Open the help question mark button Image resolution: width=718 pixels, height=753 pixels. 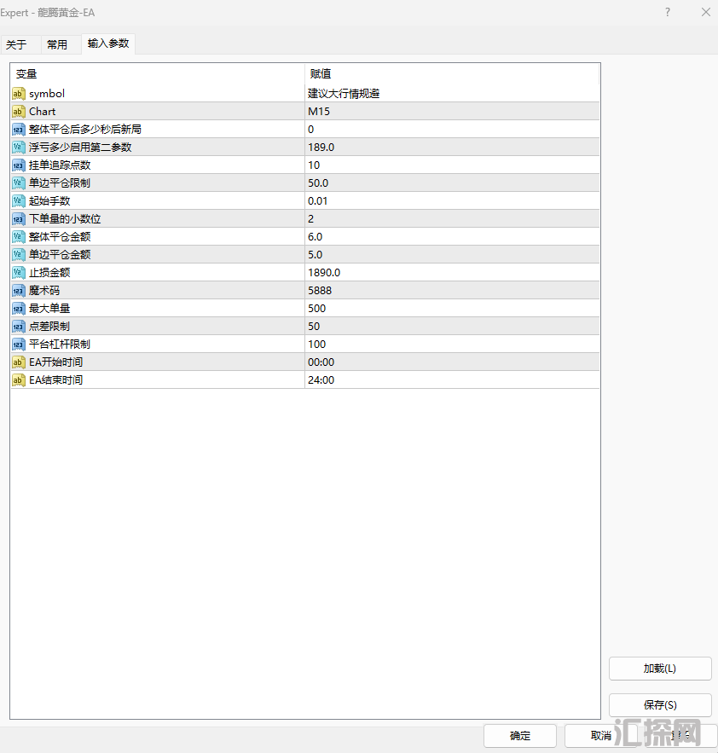click(x=667, y=12)
